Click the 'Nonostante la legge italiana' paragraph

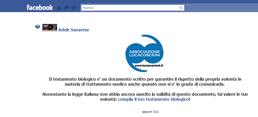pos(145,97)
